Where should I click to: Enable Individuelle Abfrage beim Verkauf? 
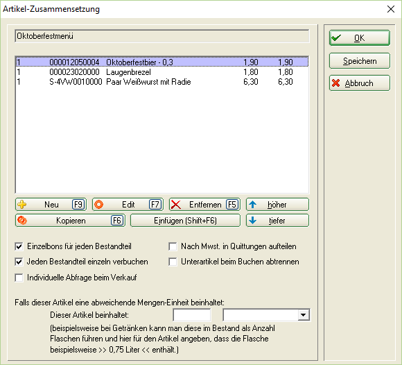19,278
